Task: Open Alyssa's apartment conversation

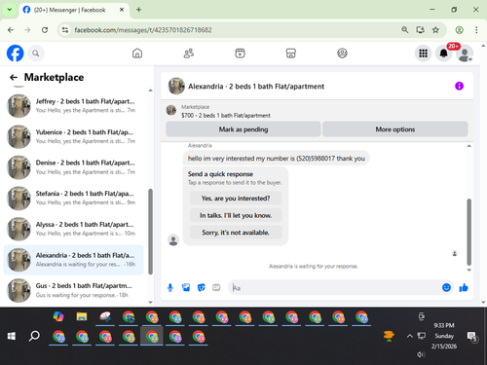Action: click(x=73, y=229)
